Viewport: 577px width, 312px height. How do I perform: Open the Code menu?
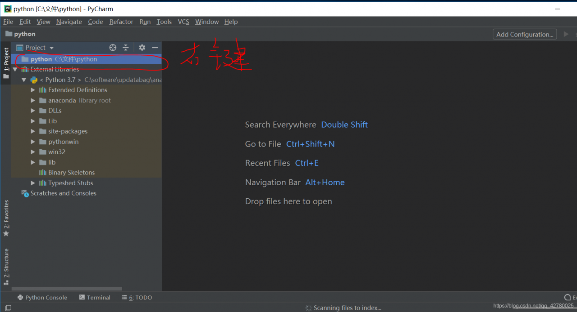tap(96, 22)
